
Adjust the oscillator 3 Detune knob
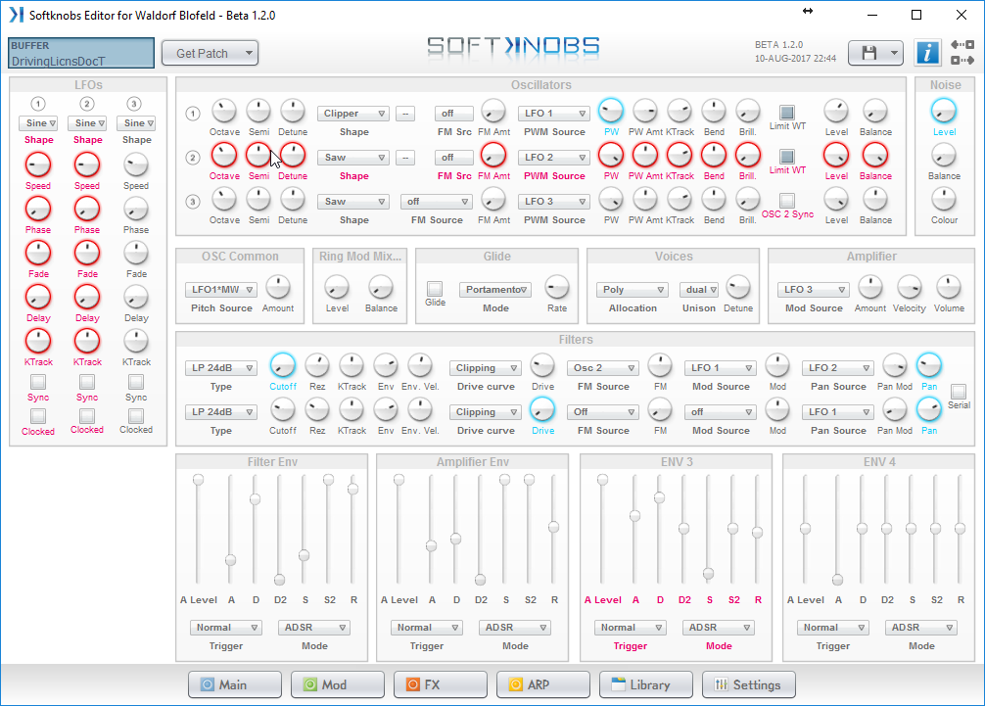click(292, 199)
